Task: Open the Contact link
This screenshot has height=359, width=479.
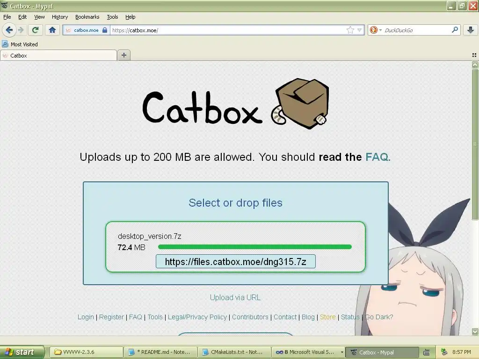Action: (285, 317)
